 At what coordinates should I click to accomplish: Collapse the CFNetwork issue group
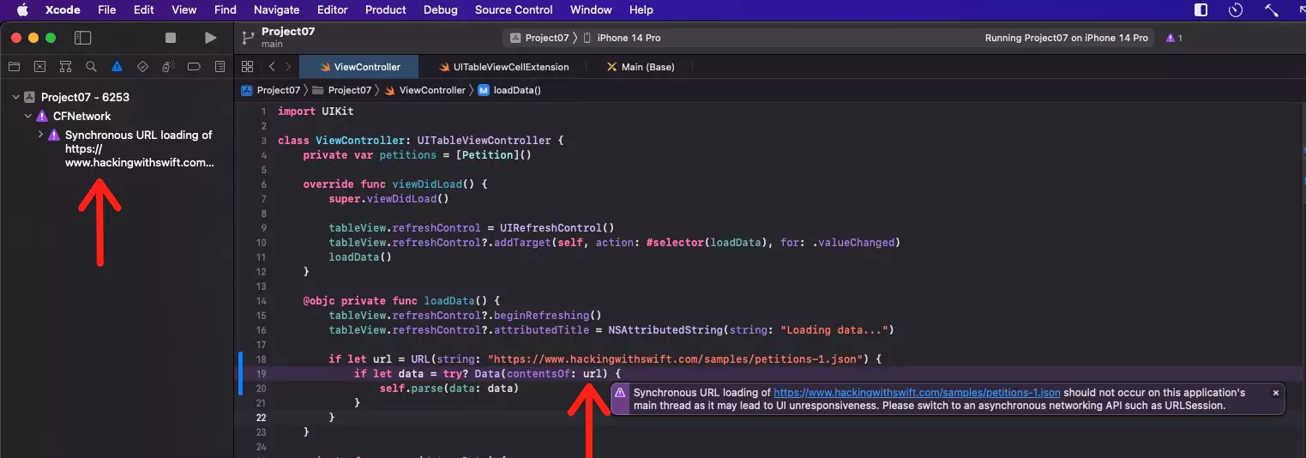pyautogui.click(x=27, y=116)
